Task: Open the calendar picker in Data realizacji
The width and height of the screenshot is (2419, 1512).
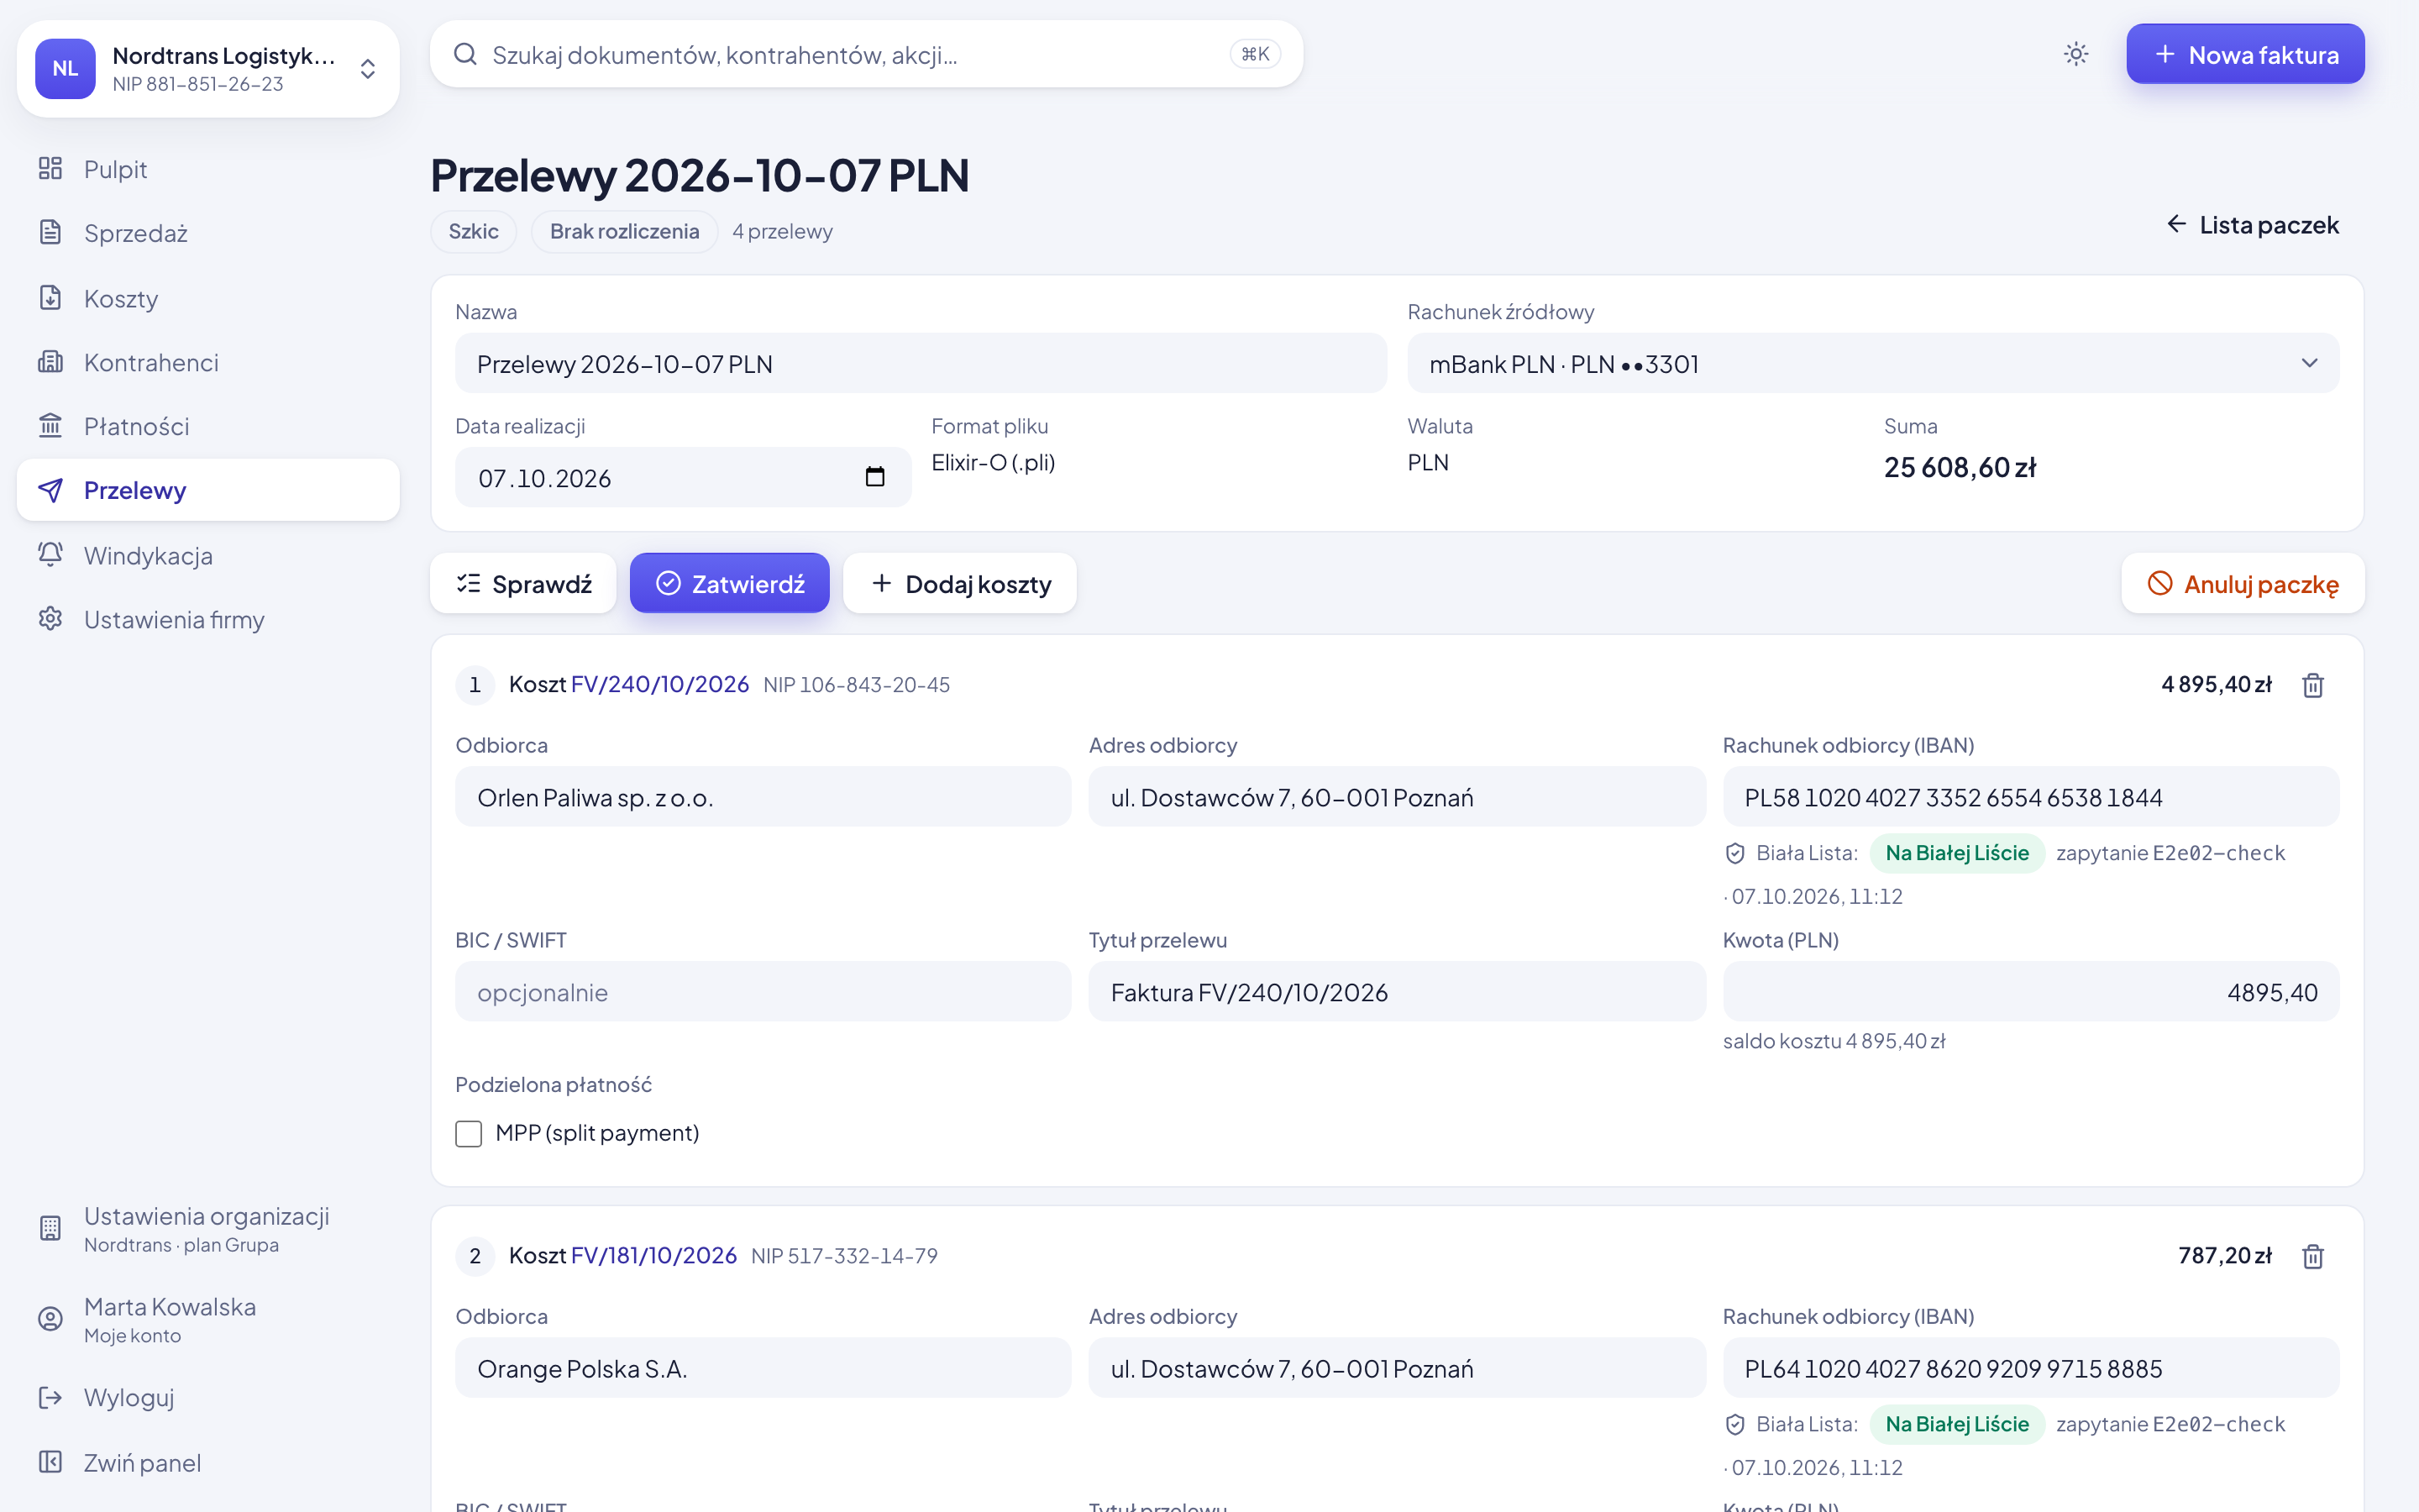Action: (x=874, y=477)
